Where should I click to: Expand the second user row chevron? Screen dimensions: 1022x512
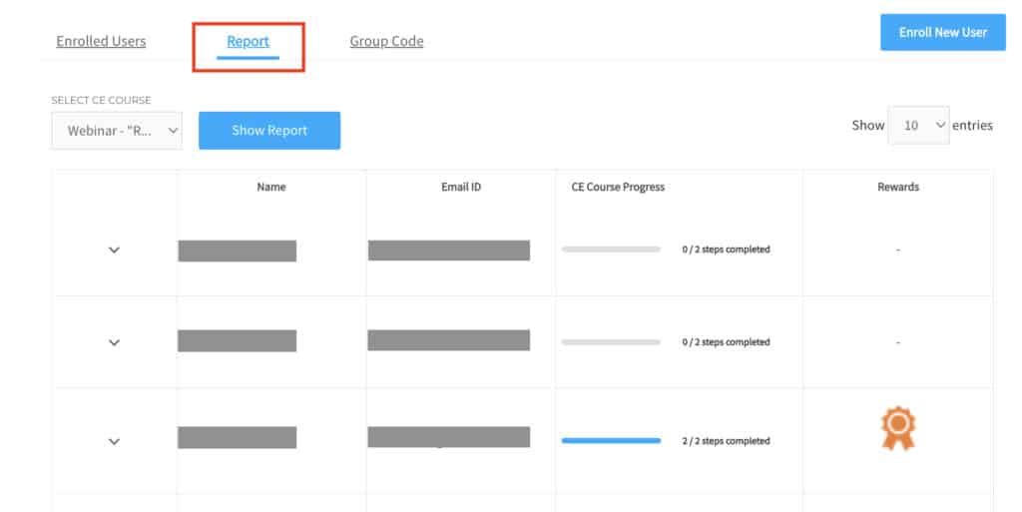point(114,342)
